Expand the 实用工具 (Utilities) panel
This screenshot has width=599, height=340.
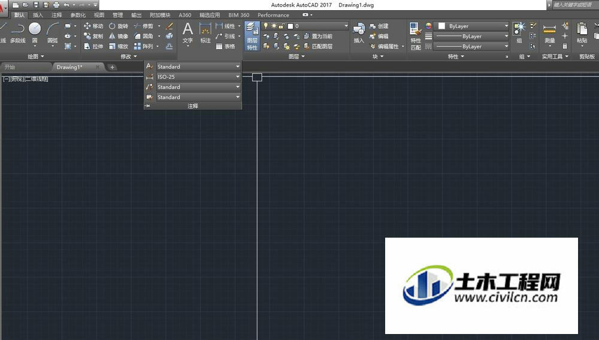pos(555,56)
